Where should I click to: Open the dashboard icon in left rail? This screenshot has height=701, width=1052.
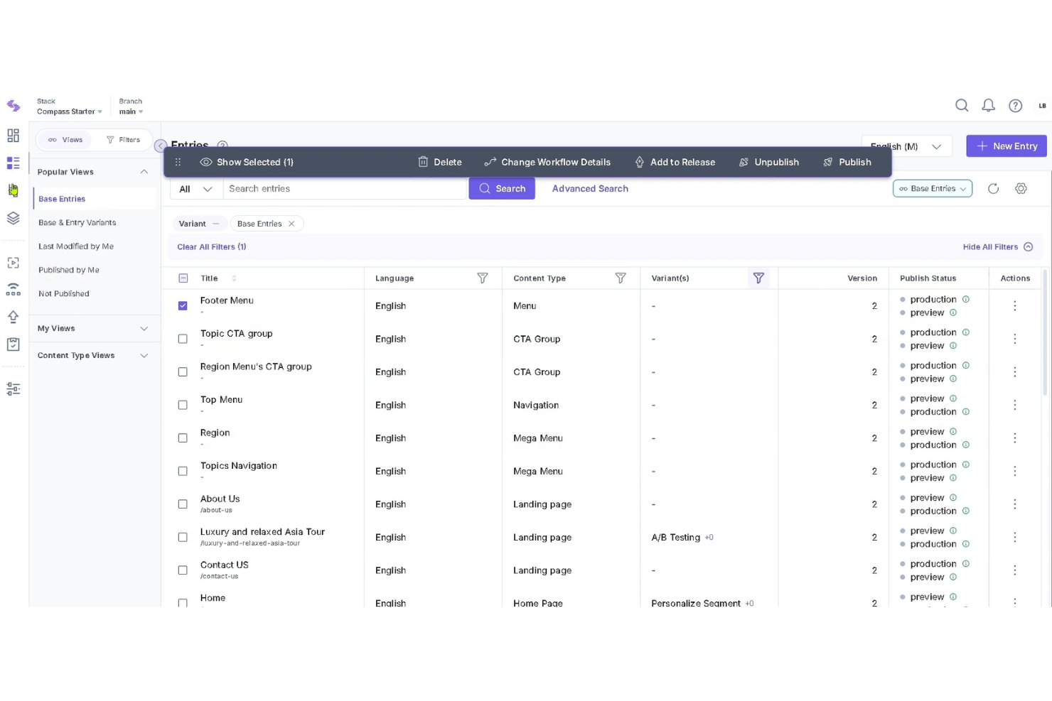coord(13,136)
